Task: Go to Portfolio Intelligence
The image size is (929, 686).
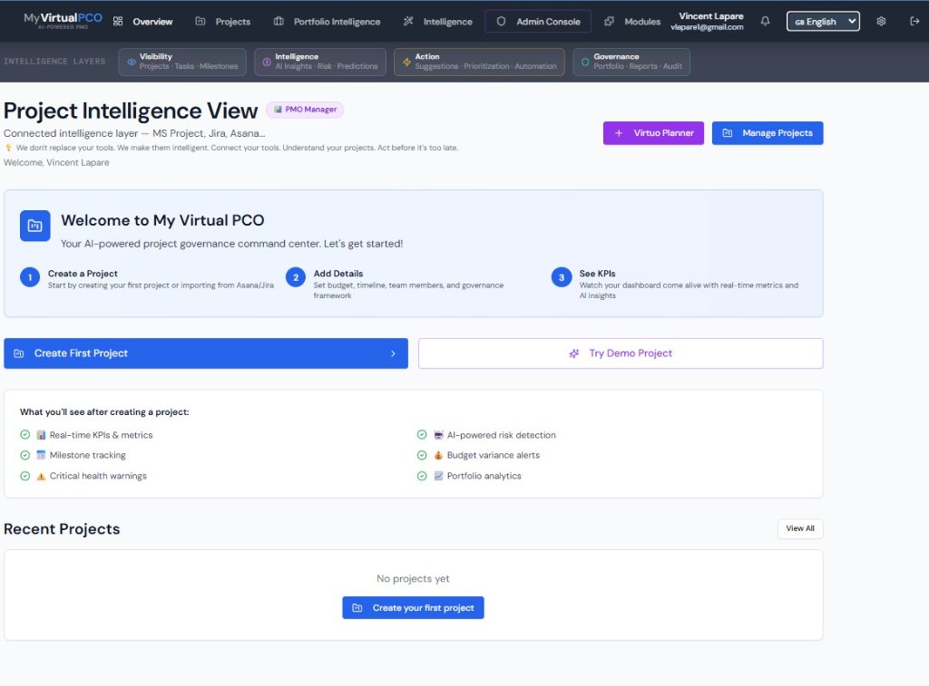Action: (x=327, y=22)
